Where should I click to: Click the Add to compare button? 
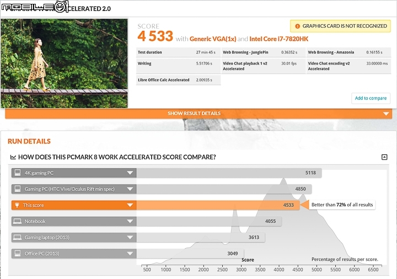click(371, 98)
